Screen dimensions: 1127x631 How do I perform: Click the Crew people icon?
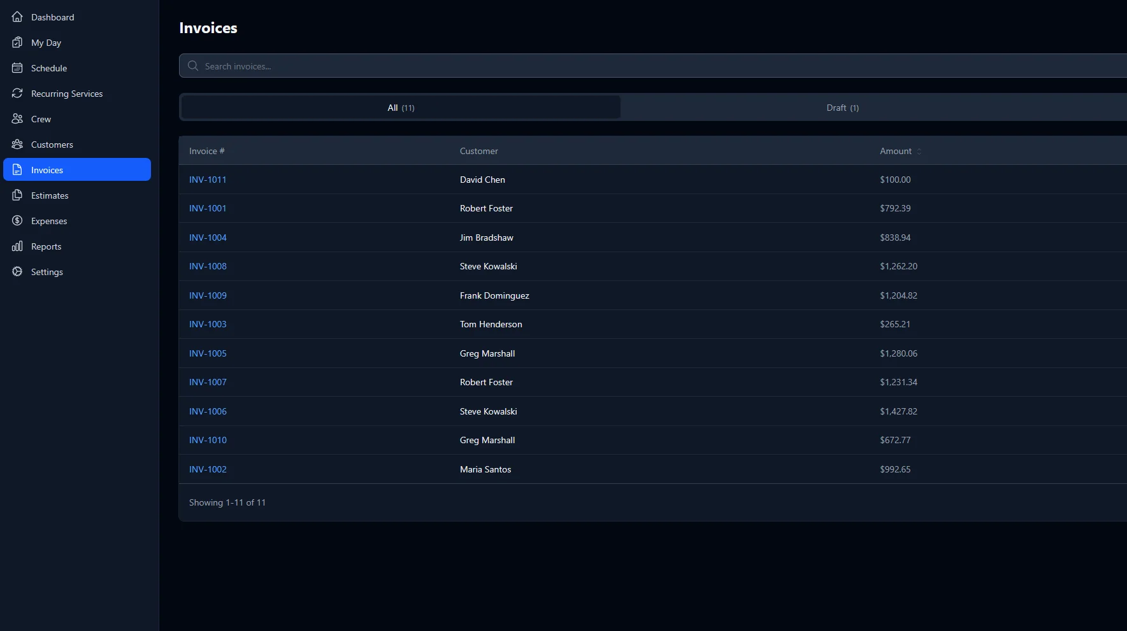coord(17,119)
